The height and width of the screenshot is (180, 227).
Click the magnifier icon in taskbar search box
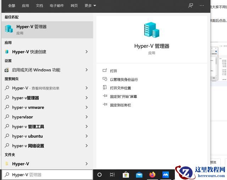7,175
